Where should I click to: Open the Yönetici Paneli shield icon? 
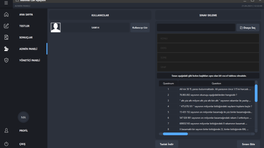(x=6, y=60)
